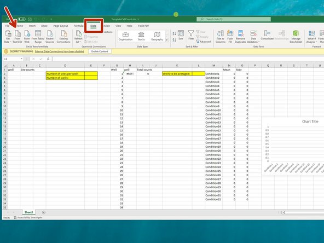Open Recent Sources
This screenshot has width=324, height=243.
[50, 36]
